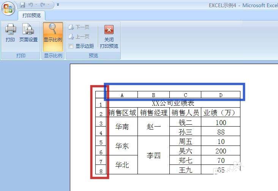Click the 王九 cell

click(x=185, y=170)
